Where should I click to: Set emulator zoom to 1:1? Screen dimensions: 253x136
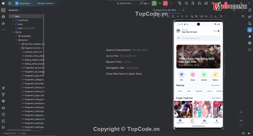241,121
